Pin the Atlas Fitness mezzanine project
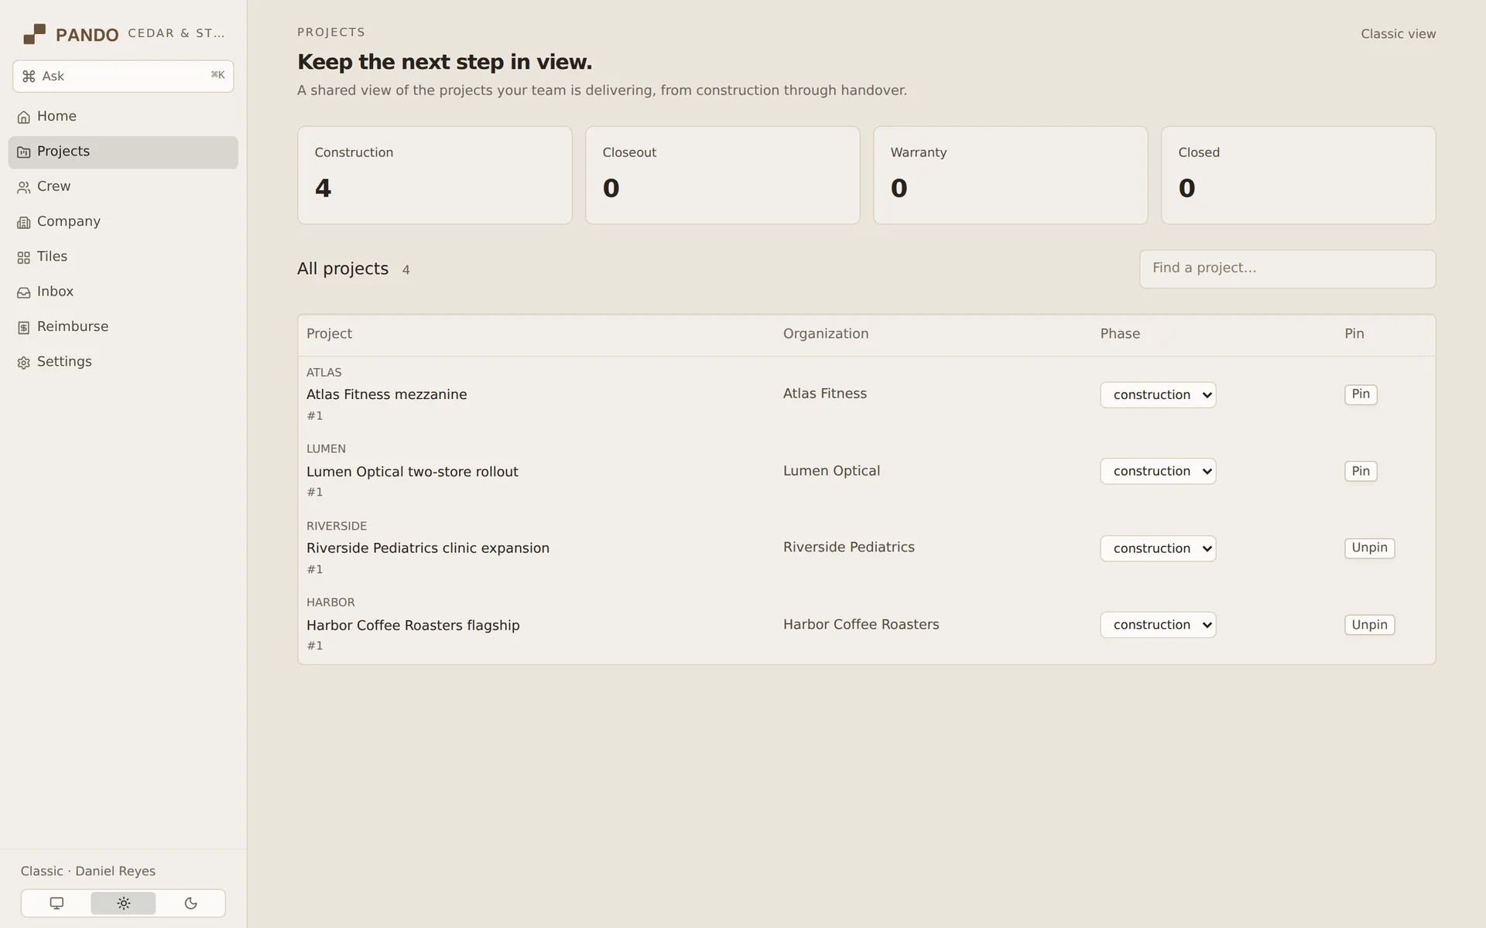 pos(1361,394)
